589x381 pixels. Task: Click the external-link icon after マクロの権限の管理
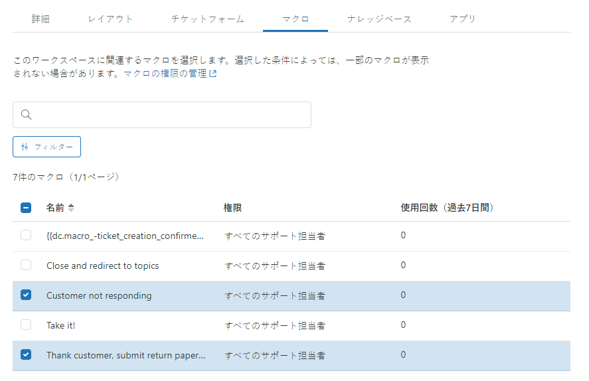(x=213, y=74)
